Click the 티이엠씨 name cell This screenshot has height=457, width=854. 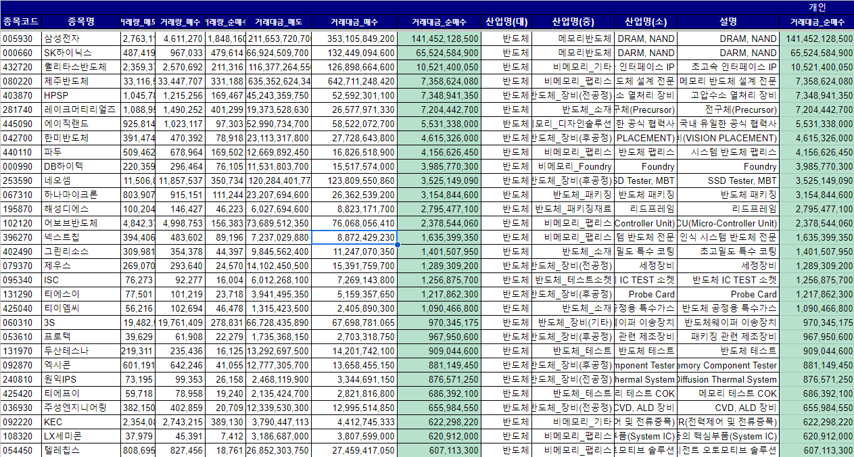(81, 308)
